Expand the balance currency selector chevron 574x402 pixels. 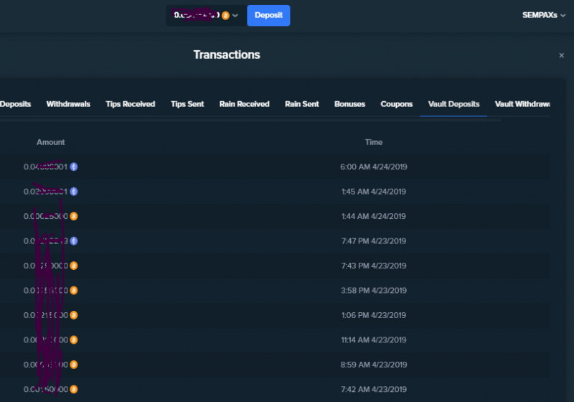click(x=235, y=15)
